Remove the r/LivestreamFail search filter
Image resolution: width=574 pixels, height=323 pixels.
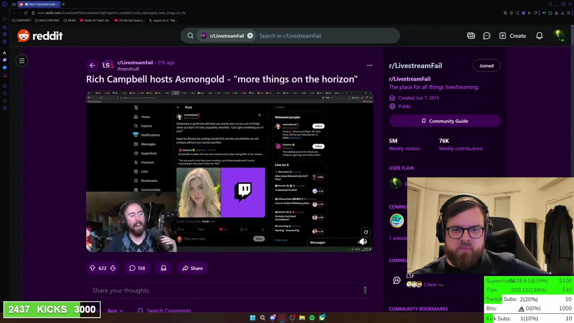coord(250,36)
